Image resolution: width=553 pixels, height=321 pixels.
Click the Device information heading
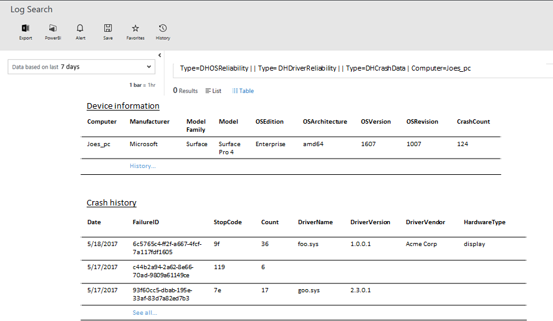click(x=123, y=106)
